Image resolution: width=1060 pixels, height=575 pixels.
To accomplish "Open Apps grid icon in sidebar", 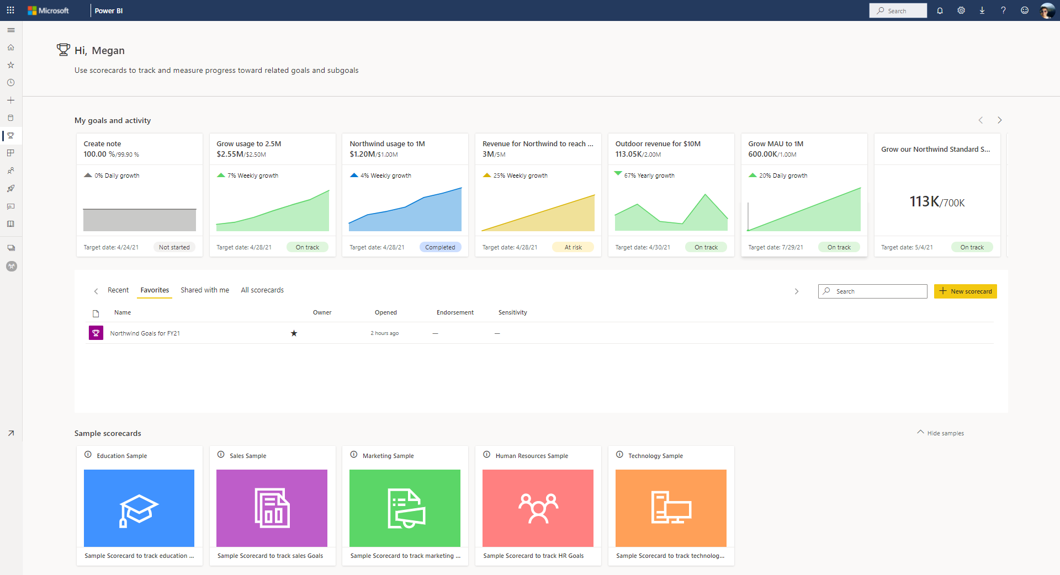I will click(11, 153).
